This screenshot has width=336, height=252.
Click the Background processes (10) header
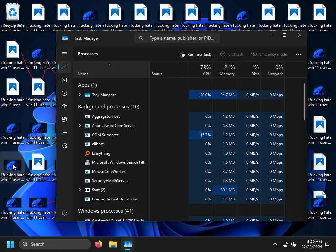[109, 107]
